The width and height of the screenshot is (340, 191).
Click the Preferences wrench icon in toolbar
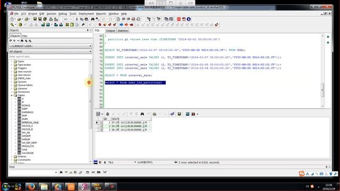(83, 25)
